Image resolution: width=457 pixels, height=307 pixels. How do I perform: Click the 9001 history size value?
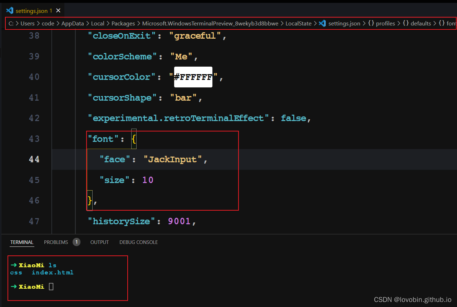coord(180,221)
